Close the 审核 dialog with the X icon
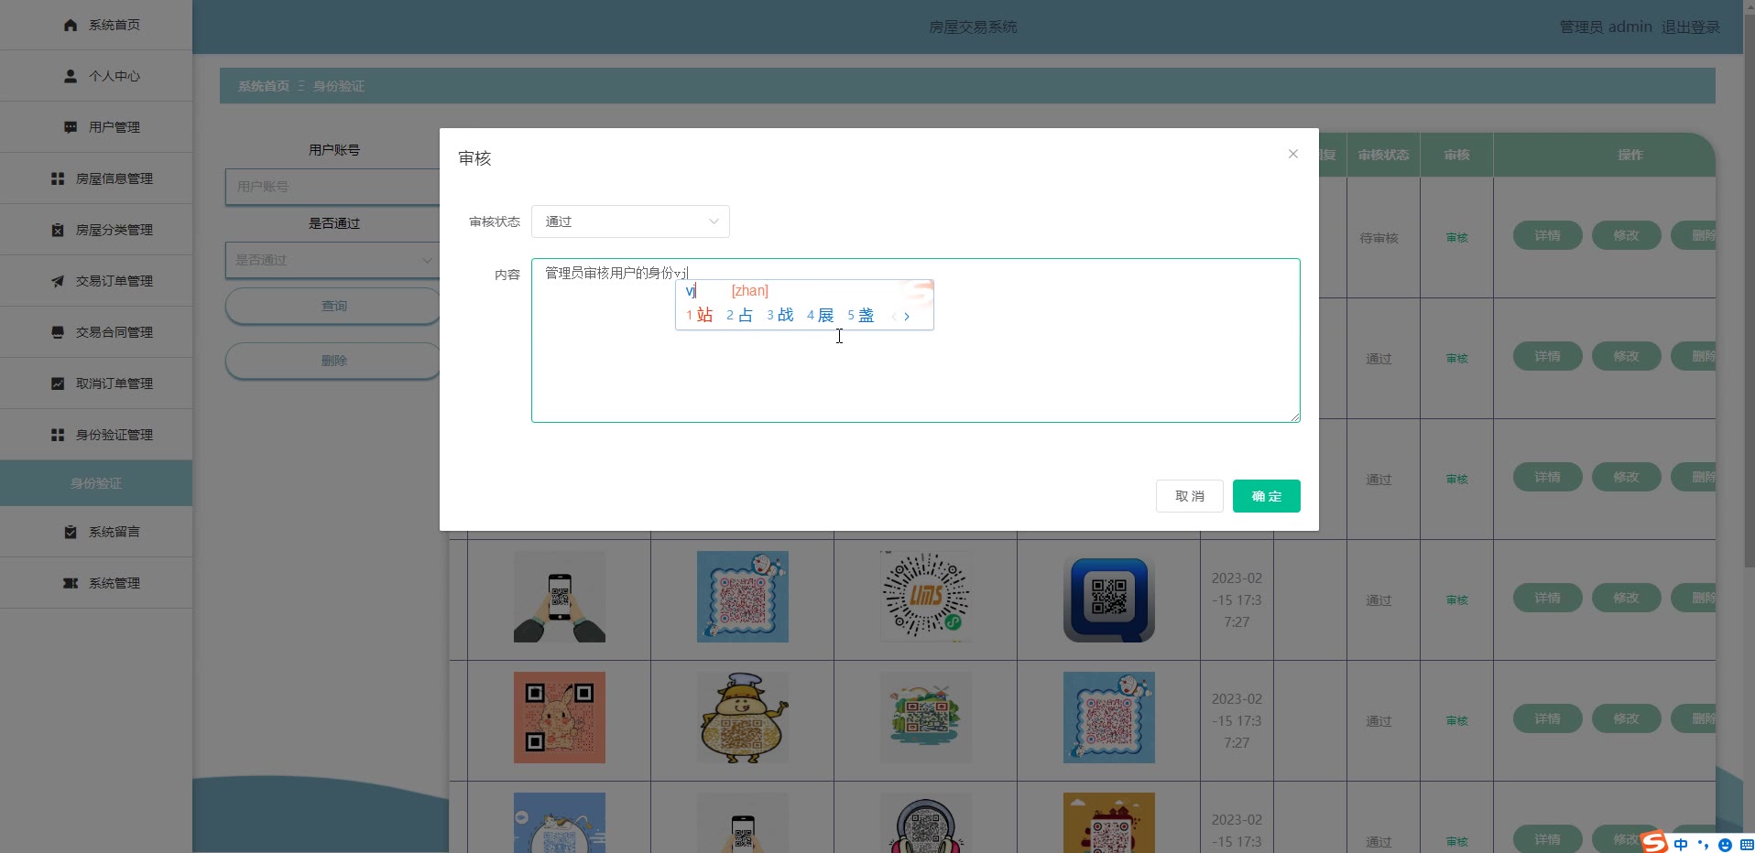1755x853 pixels. 1293,154
